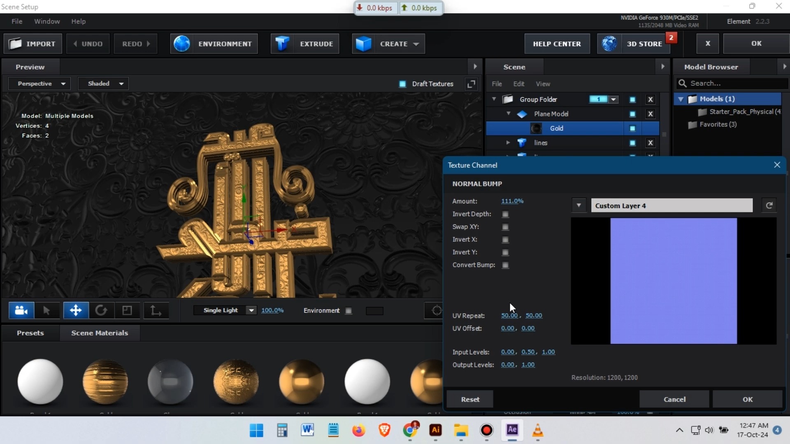Open the Window menu
The image size is (790, 444).
pyautogui.click(x=46, y=21)
